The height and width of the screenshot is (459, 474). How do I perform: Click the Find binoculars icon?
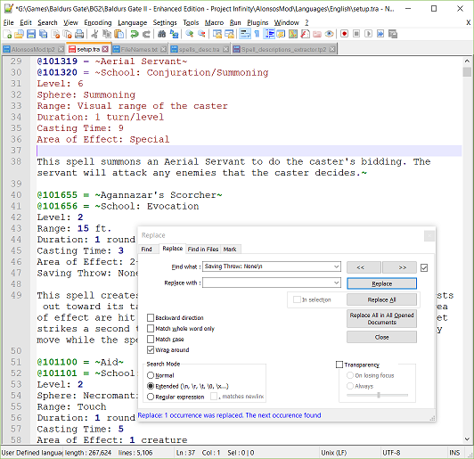(162, 34)
